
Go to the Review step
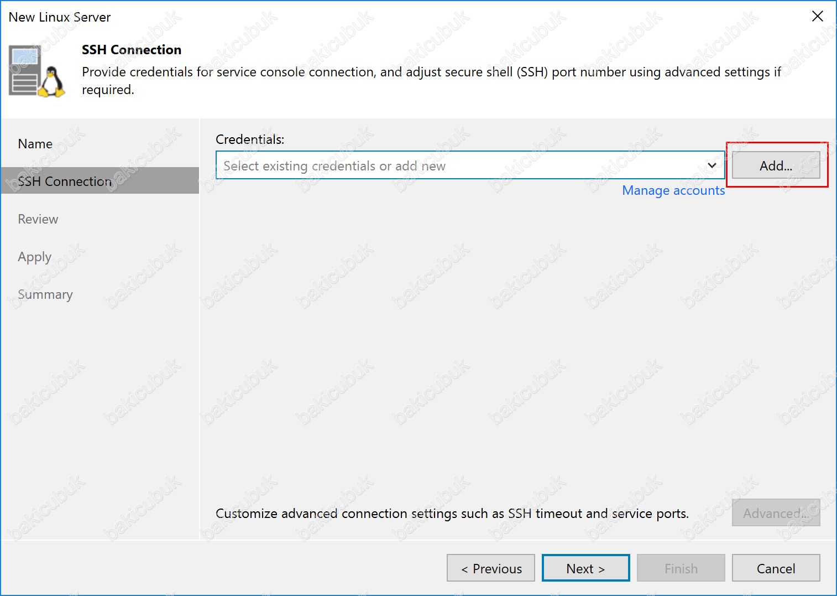click(x=38, y=219)
